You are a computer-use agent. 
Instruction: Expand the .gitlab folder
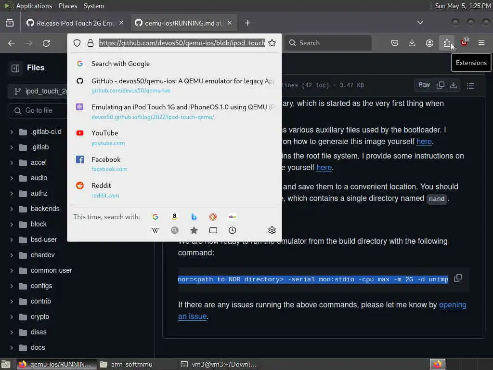tap(12, 147)
